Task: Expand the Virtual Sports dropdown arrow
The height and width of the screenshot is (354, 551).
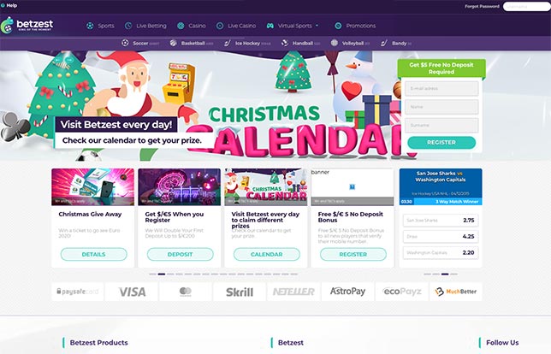Action: (x=317, y=26)
